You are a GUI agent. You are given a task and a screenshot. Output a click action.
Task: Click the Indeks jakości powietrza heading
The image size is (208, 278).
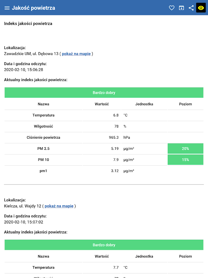(x=28, y=24)
